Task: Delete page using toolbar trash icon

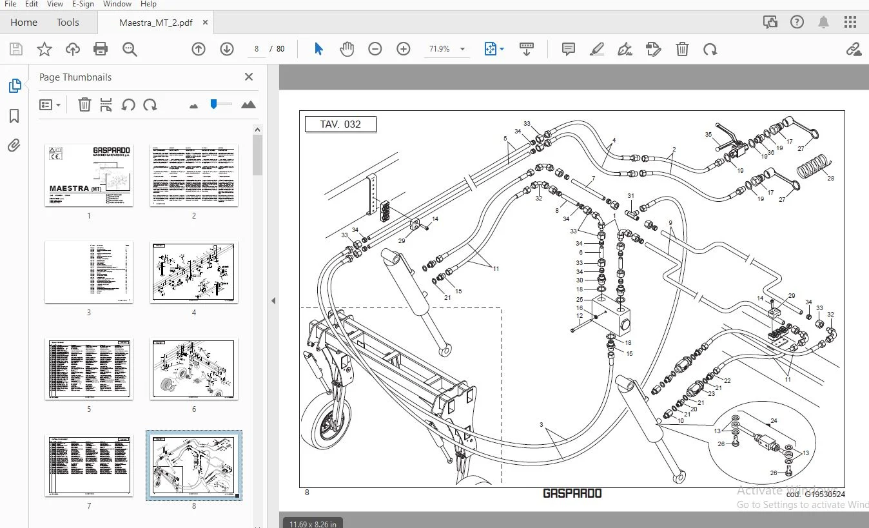Action: pos(682,49)
